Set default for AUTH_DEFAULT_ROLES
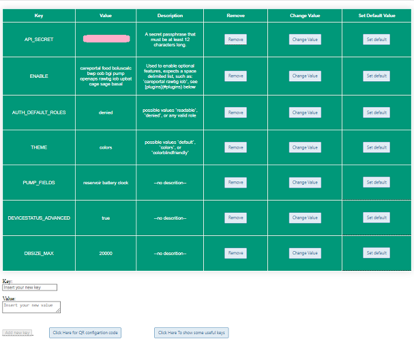 376,113
